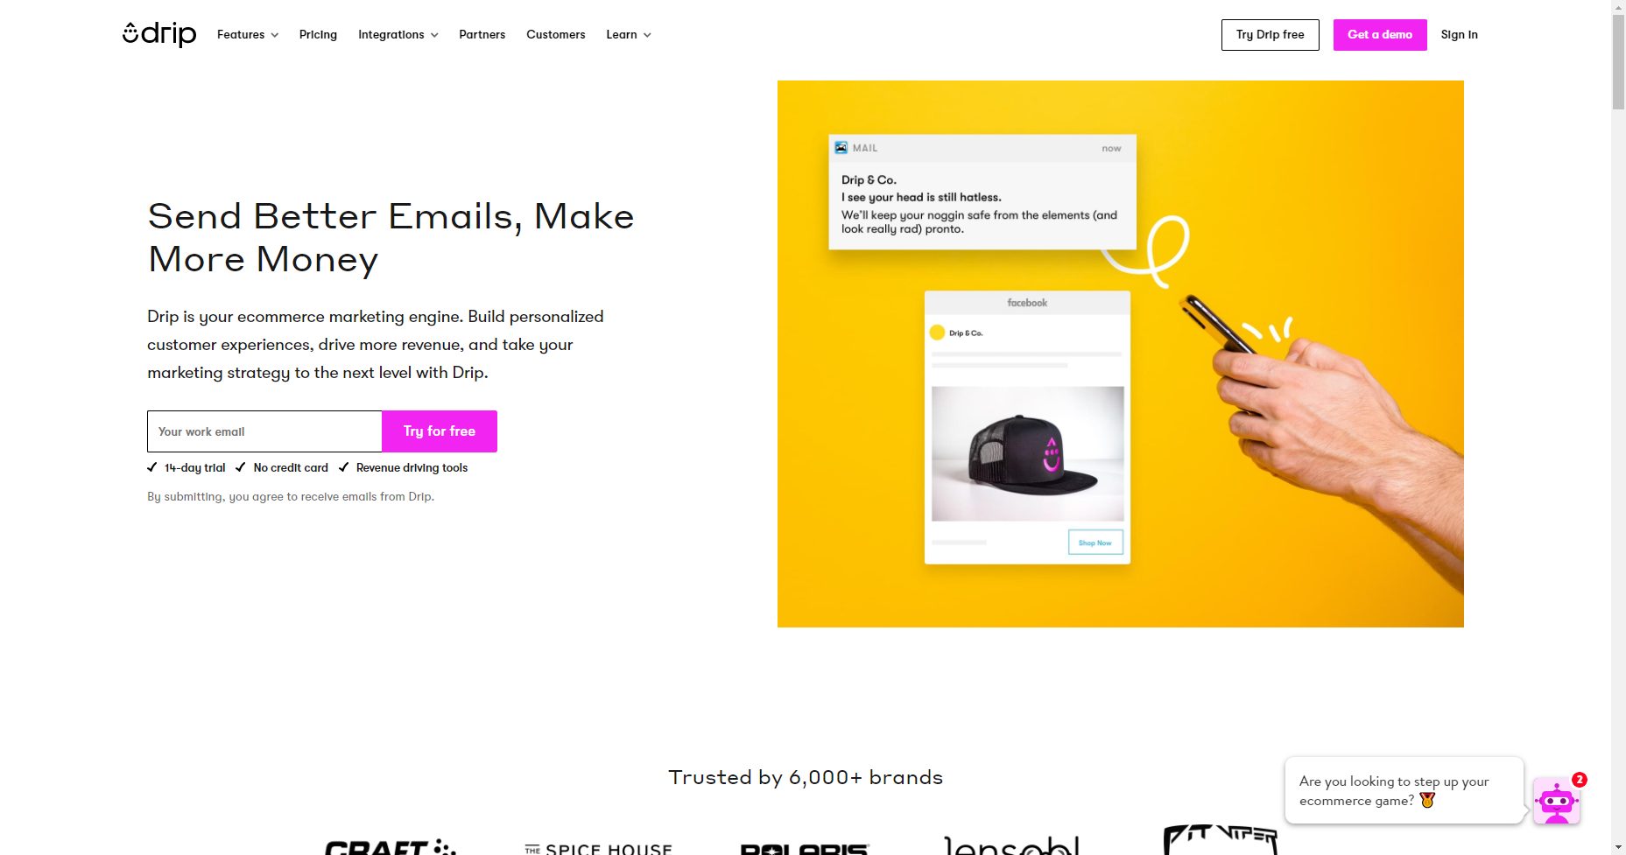Go to the Customers page

click(x=556, y=35)
